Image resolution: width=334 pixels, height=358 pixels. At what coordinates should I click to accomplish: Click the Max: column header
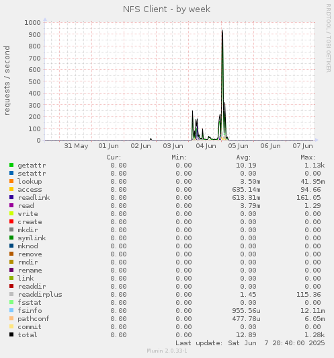tap(308, 157)
